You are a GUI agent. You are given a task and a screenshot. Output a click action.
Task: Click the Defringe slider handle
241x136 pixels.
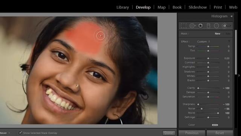coord(208,117)
